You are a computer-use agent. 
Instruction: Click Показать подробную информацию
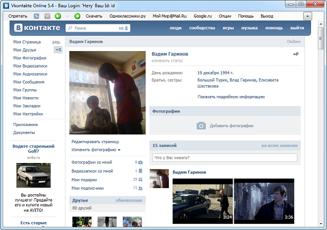231,97
